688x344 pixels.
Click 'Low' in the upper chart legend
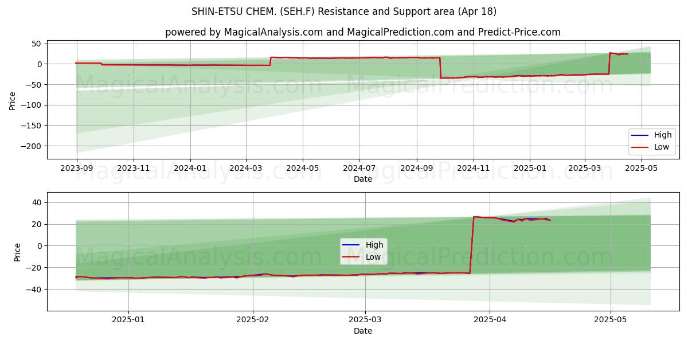pyautogui.click(x=662, y=147)
